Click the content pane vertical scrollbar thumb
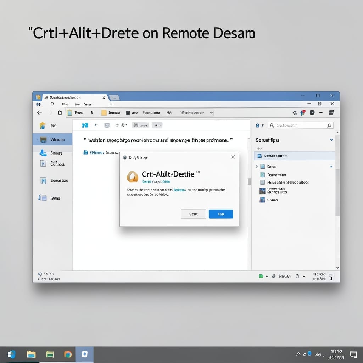This screenshot has width=363, height=363. pyautogui.click(x=249, y=181)
